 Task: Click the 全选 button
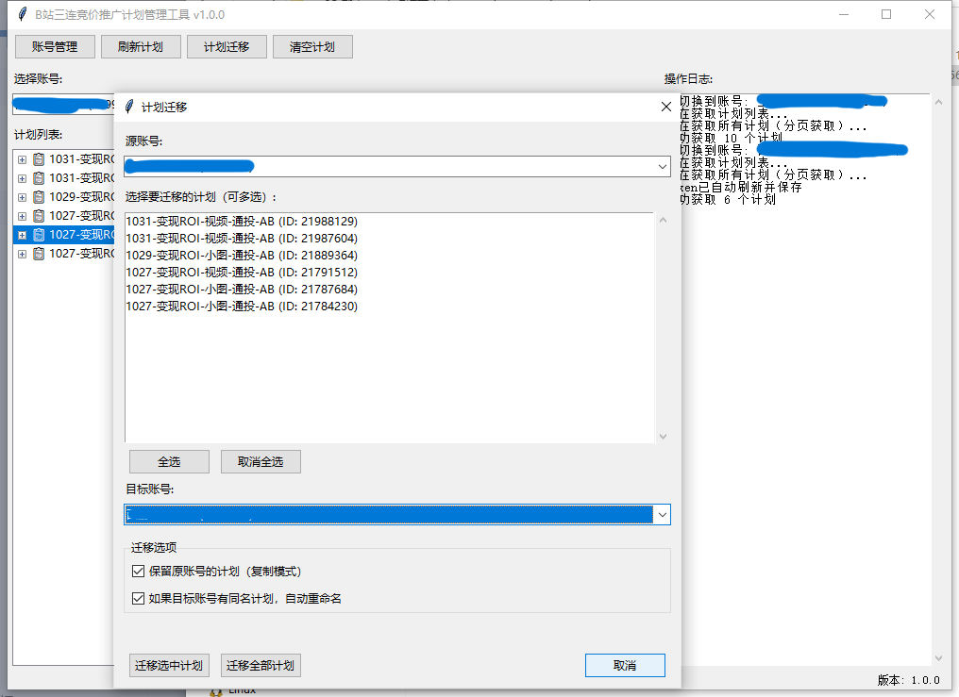click(169, 461)
